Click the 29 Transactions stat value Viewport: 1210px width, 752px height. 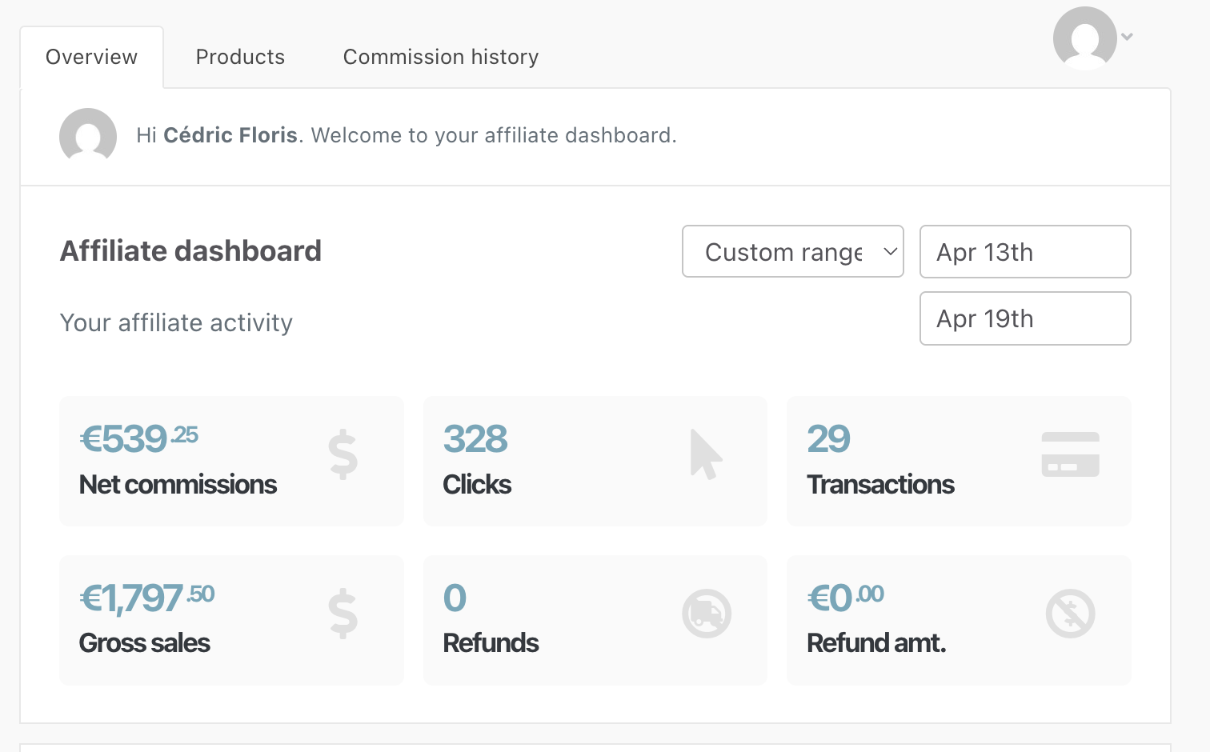pyautogui.click(x=828, y=438)
